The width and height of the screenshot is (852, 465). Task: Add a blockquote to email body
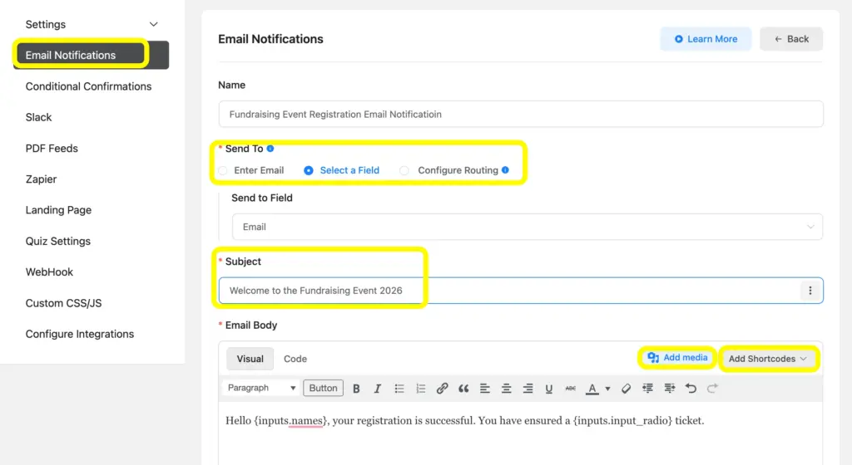(x=463, y=388)
